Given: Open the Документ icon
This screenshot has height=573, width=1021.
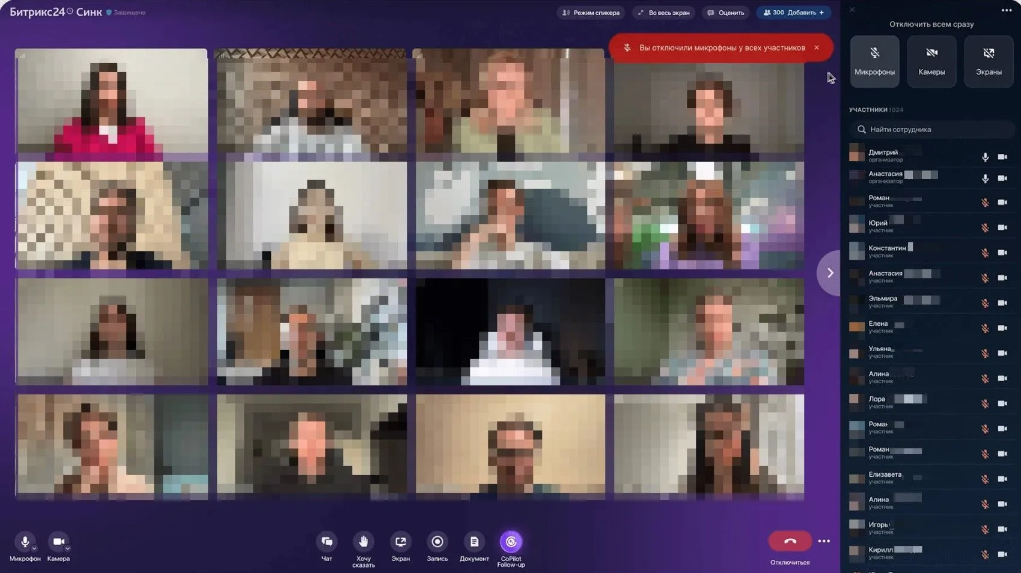Looking at the screenshot, I should point(474,542).
